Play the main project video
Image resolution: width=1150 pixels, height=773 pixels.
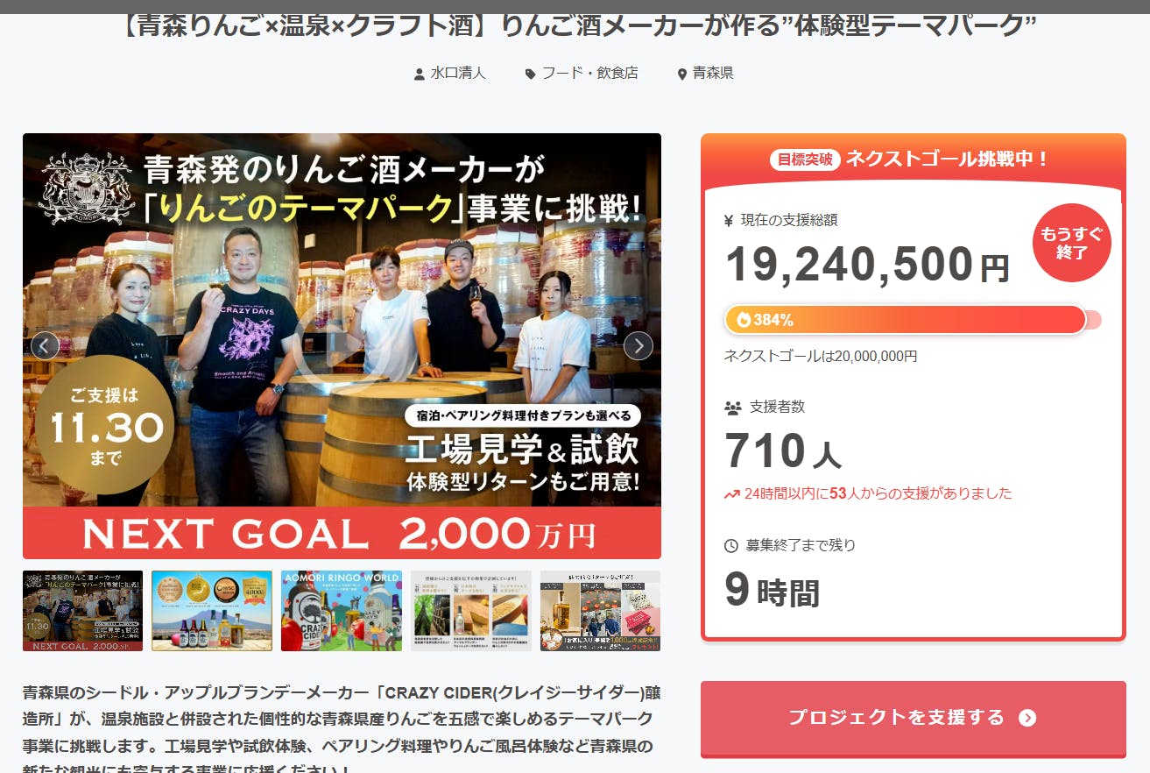pos(342,345)
